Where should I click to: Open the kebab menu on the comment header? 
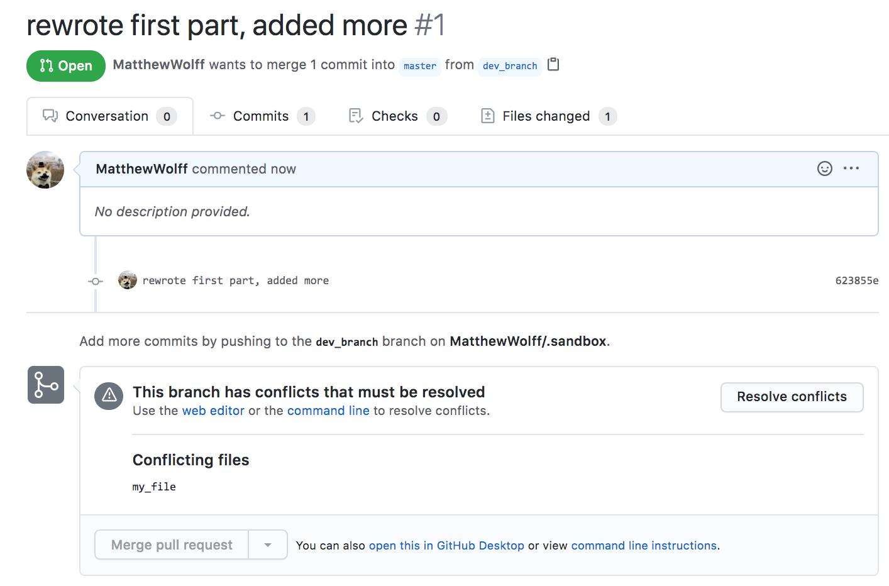point(851,169)
